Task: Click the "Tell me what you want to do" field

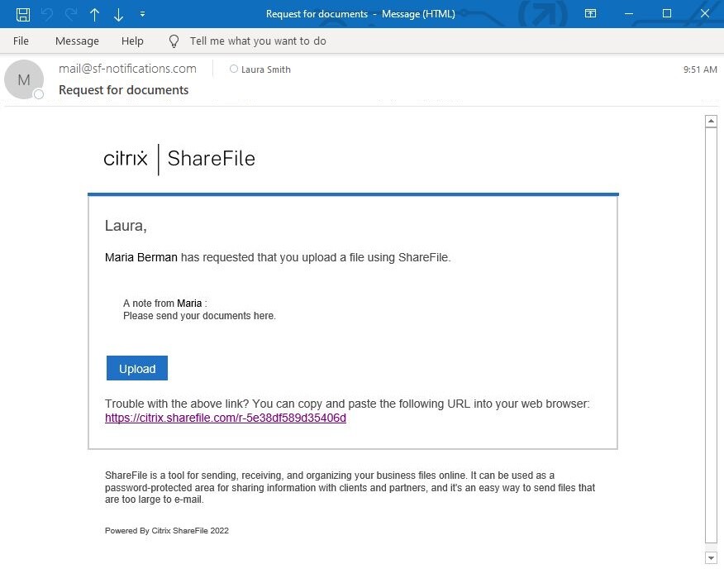Action: tap(258, 41)
